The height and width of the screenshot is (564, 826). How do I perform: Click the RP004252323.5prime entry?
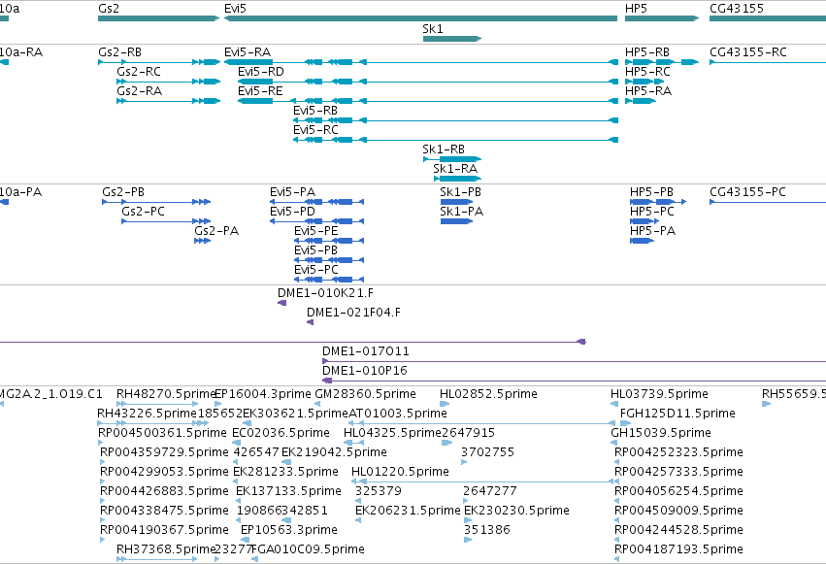(x=617, y=462)
